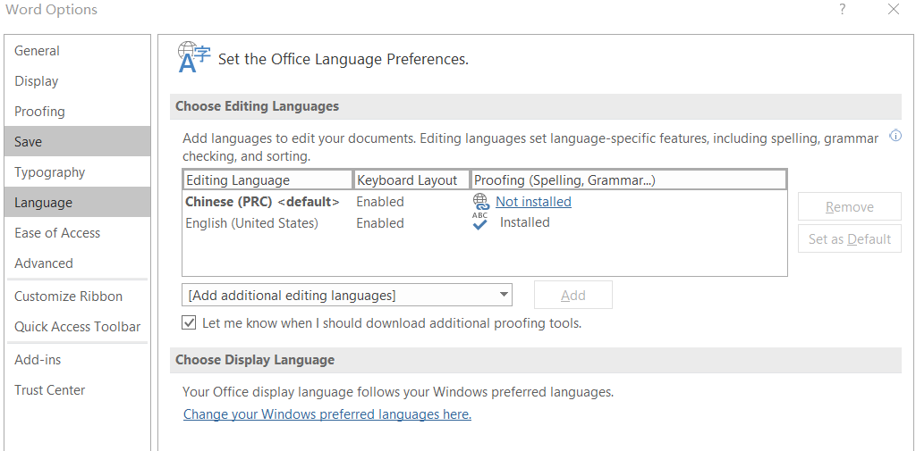Switch to the Proofing category
This screenshot has height=451, width=916.
(40, 112)
